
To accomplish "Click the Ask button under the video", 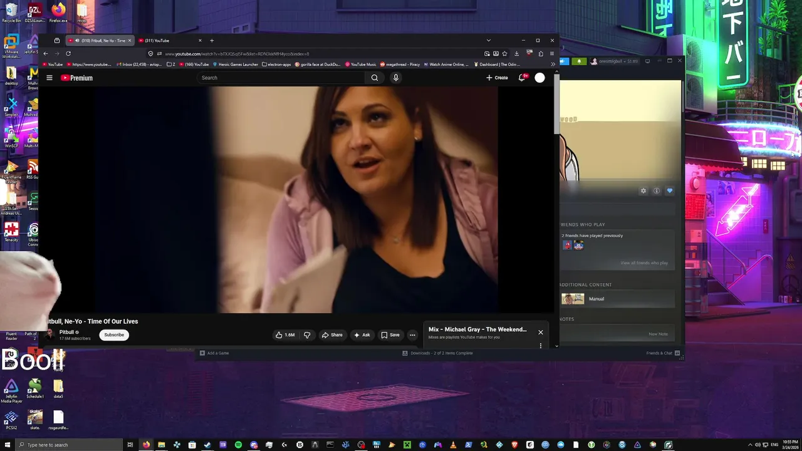I will click(362, 335).
